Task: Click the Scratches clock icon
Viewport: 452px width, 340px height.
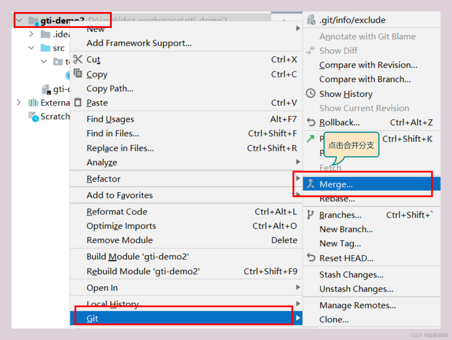Action: [33, 117]
